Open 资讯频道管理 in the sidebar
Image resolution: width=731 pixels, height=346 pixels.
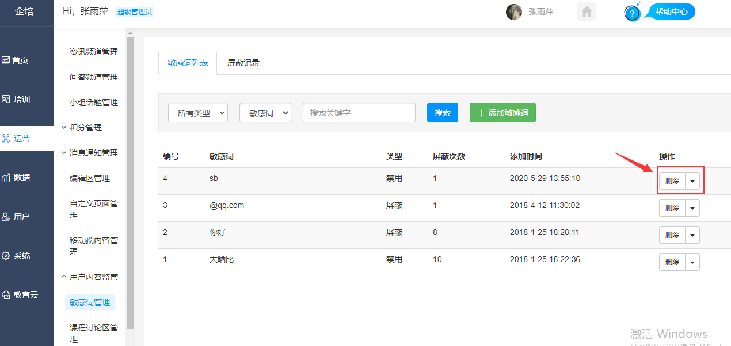point(94,52)
